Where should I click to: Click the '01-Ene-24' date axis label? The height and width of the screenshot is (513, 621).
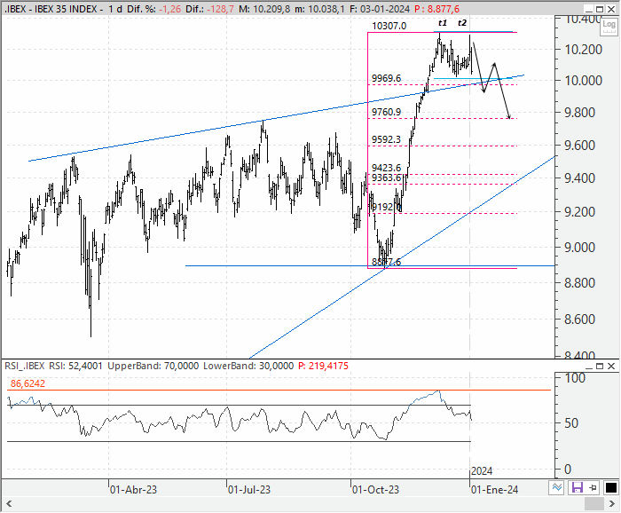tap(495, 490)
